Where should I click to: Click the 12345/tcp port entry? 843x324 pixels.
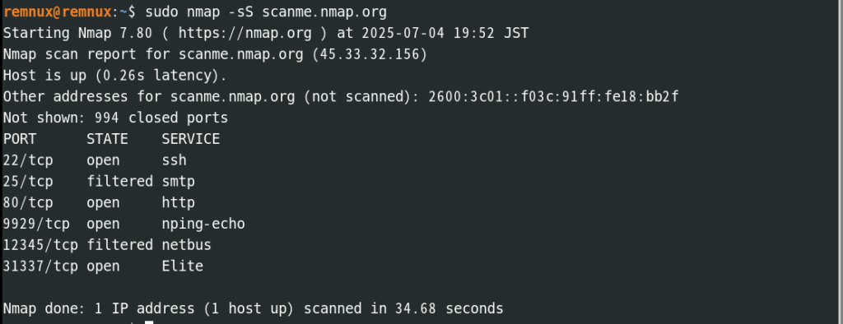(40, 245)
